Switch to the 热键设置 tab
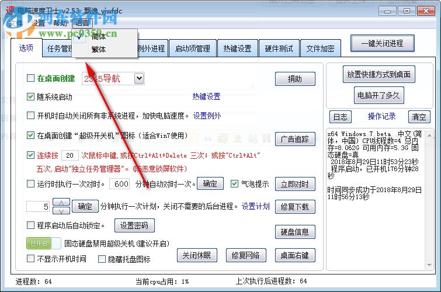 pyautogui.click(x=237, y=48)
